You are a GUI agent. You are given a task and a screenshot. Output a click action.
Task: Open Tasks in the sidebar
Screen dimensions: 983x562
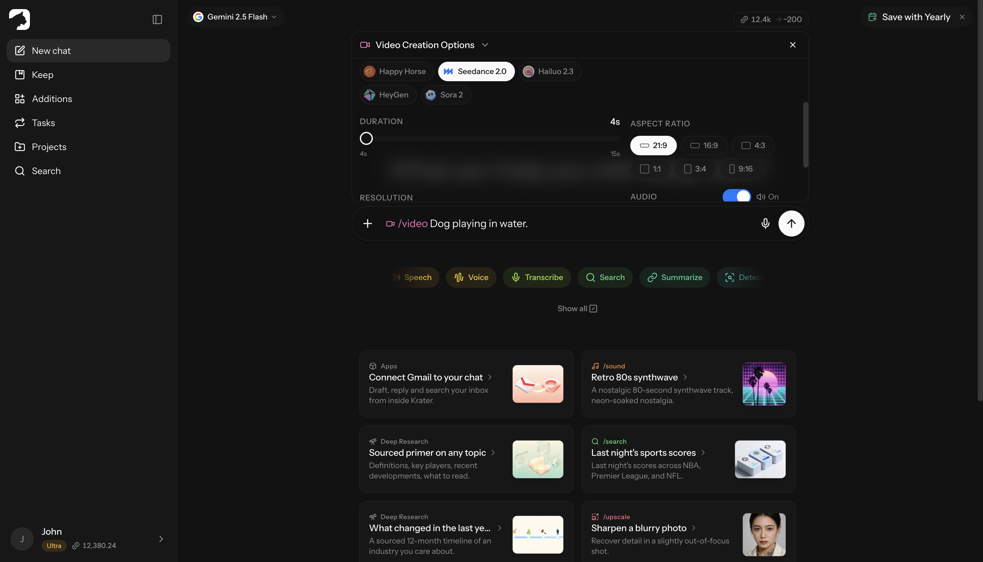(88, 123)
